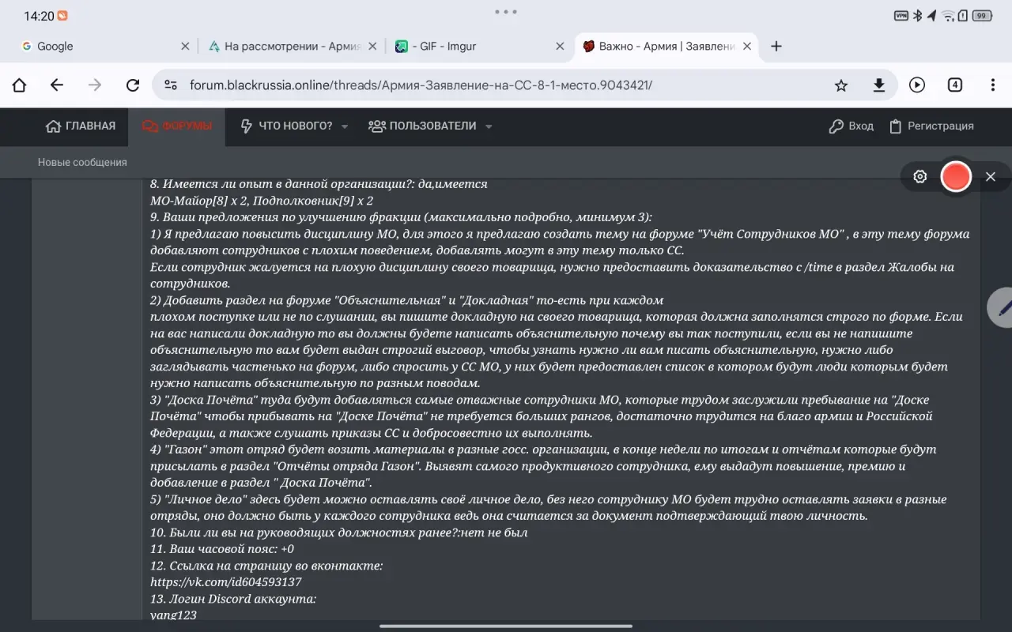Click the Вход login link
This screenshot has width=1012, height=632.
(851, 126)
